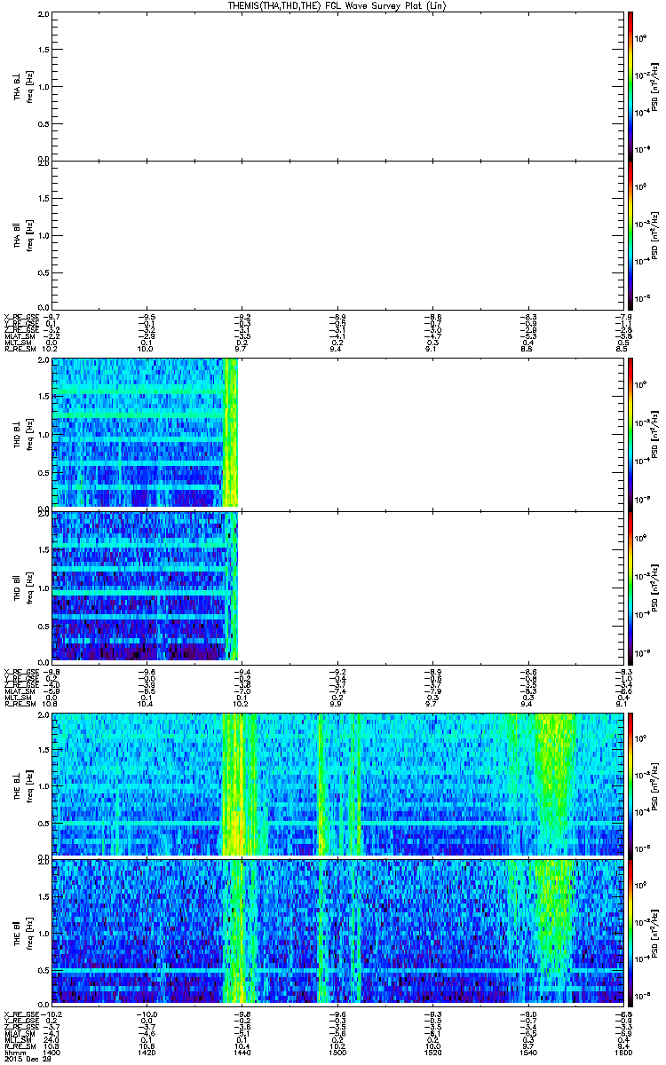Screen dimensions: 666x1065
Task: Click the THA B-perp empty spectrogram panel
Action: [x=337, y=86]
